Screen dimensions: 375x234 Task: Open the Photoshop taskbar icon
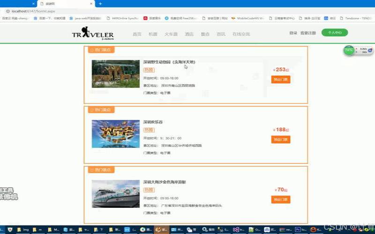tap(300, 230)
